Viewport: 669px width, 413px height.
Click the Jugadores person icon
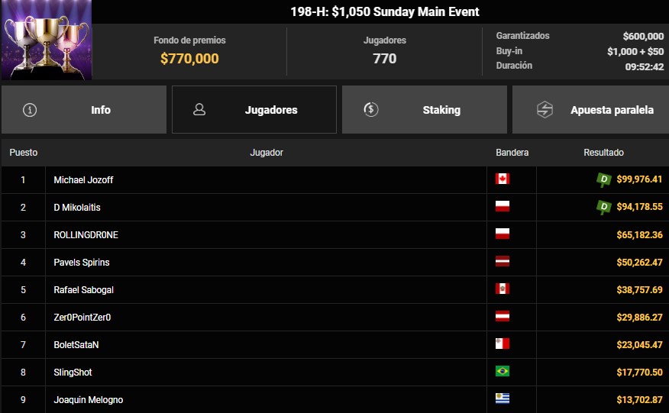coord(199,110)
